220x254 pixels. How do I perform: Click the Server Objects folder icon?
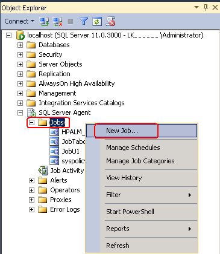point(31,64)
